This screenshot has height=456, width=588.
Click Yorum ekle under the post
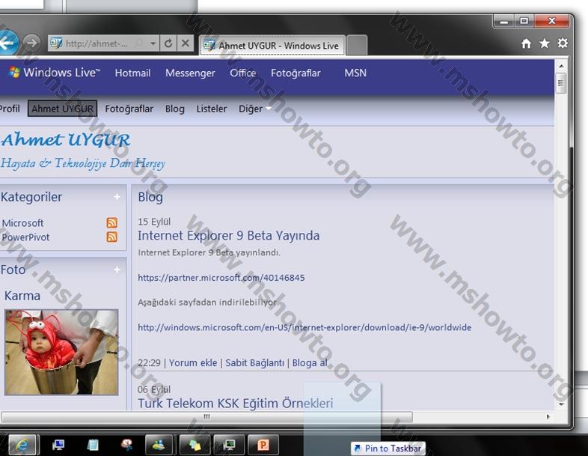pyautogui.click(x=193, y=363)
